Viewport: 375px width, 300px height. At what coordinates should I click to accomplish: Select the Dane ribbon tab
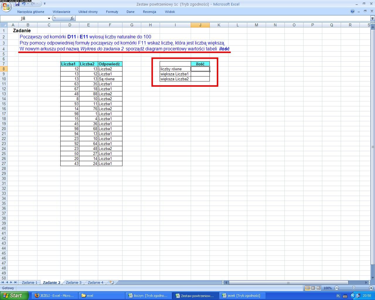[130, 12]
